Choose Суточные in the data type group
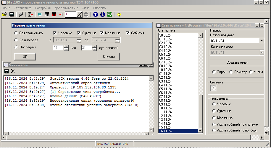 pyautogui.click(x=214, y=111)
